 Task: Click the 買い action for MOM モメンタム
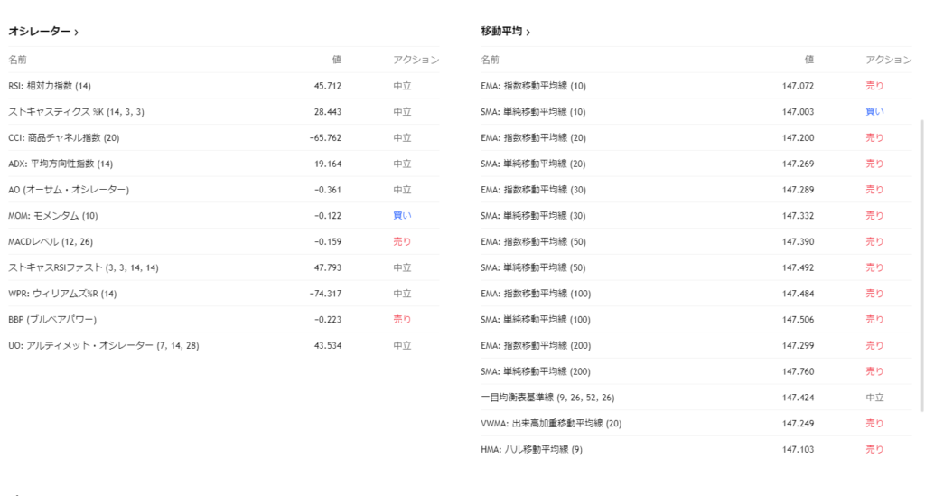(x=402, y=216)
